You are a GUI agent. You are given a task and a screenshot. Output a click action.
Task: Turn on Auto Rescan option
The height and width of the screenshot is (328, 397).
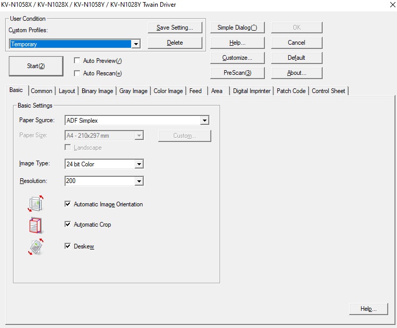pyautogui.click(x=77, y=73)
